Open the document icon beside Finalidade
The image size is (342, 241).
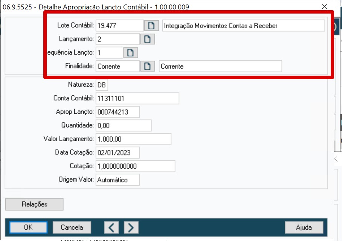click(147, 66)
